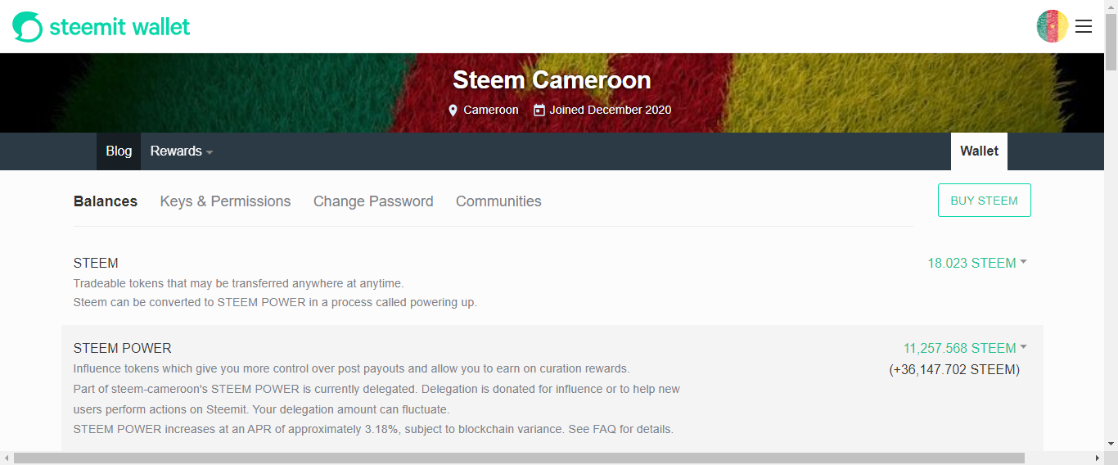The image size is (1118, 465).
Task: Click the horizontal scrollbar thumb
Action: pos(519,458)
